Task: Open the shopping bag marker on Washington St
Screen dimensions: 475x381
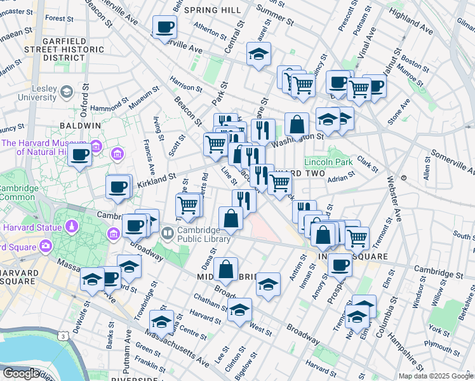Action: [x=297, y=125]
